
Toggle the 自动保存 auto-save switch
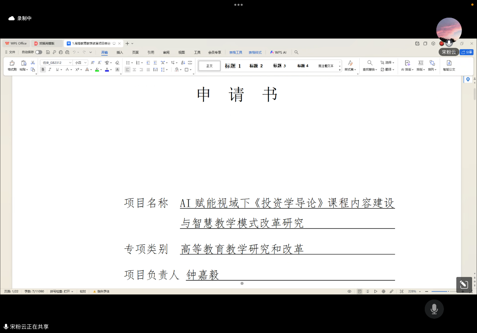point(39,52)
